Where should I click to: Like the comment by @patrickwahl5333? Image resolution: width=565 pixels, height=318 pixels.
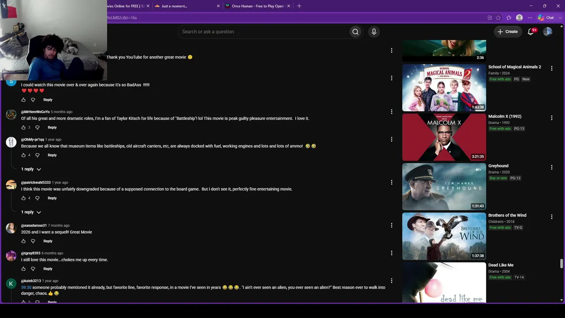click(x=23, y=198)
